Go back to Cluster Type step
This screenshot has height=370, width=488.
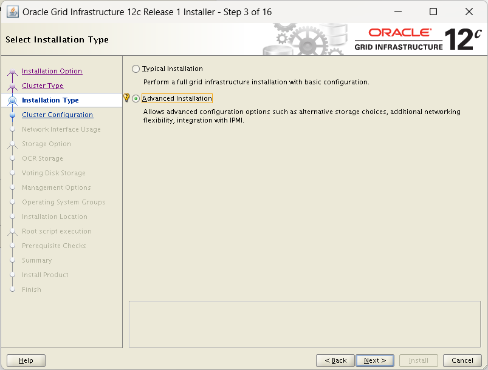click(x=43, y=86)
